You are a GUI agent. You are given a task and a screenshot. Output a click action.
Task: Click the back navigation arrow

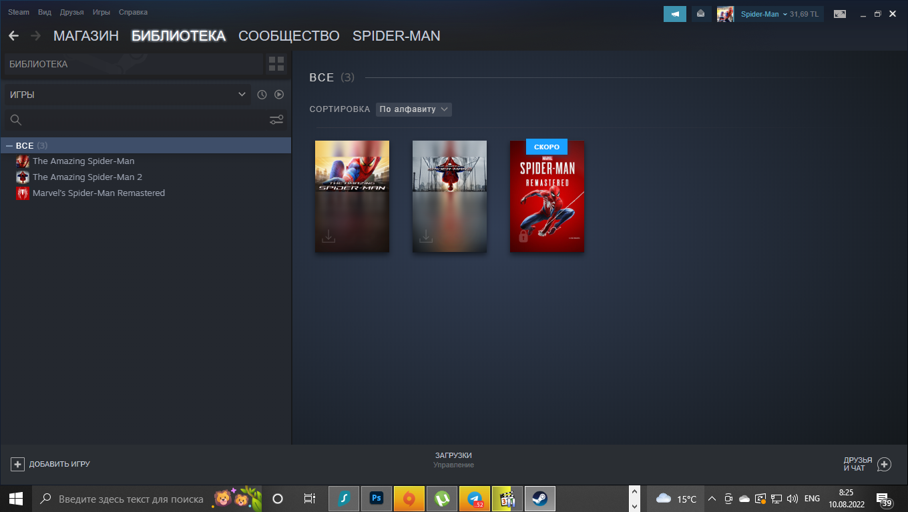coord(13,36)
